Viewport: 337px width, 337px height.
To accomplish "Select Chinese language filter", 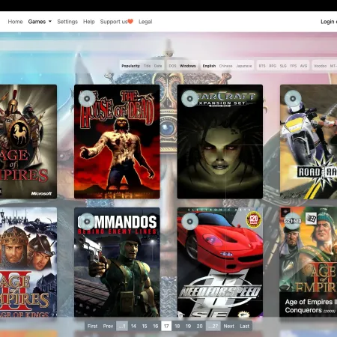I will [x=225, y=66].
